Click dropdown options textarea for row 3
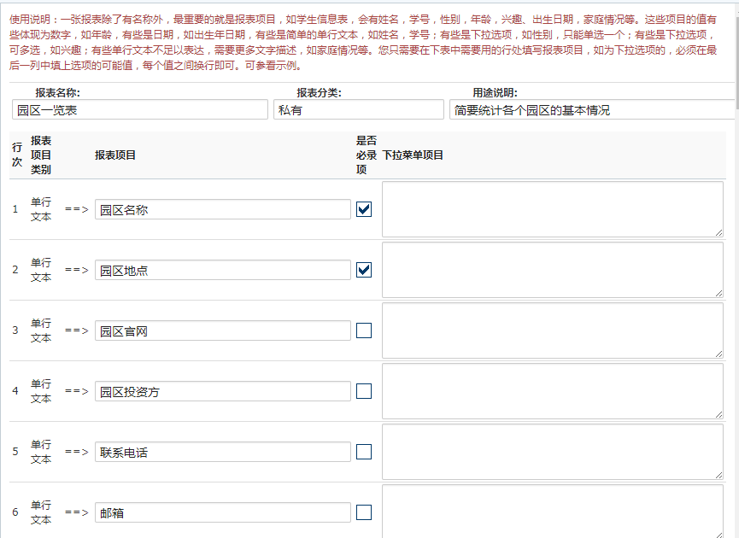The width and height of the screenshot is (739, 538). (x=552, y=330)
